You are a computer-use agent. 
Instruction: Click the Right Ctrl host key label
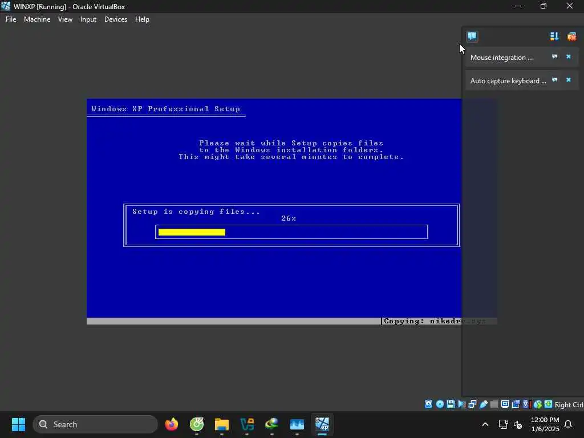569,404
